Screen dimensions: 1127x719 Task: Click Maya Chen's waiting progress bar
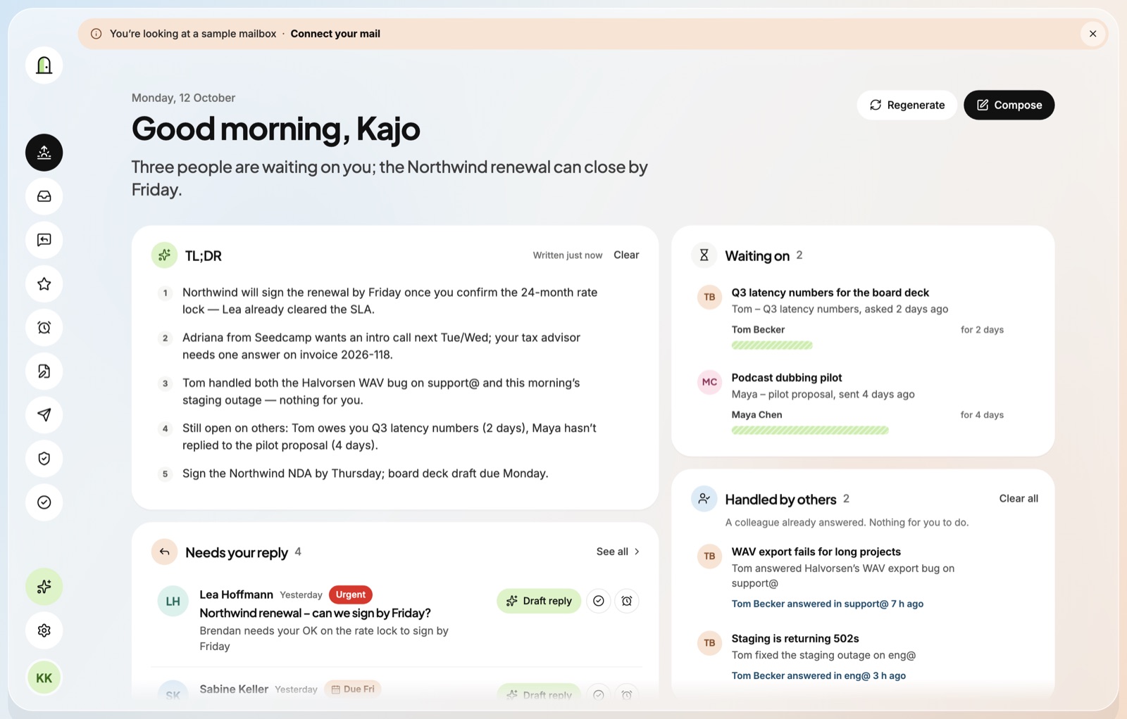810,431
